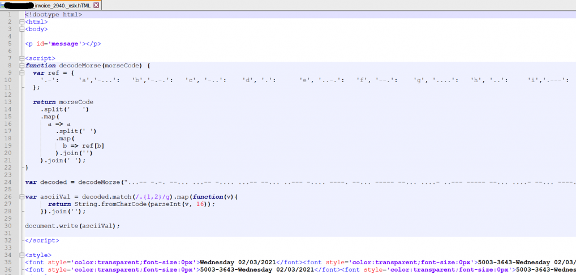Collapse the <body> fold marker
The image size is (576, 275).
tap(22, 29)
